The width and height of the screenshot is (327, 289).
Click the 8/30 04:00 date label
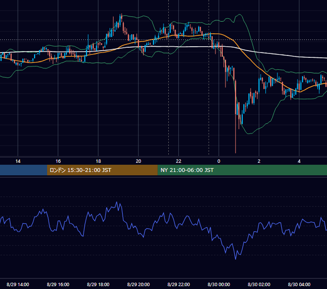click(x=299, y=284)
